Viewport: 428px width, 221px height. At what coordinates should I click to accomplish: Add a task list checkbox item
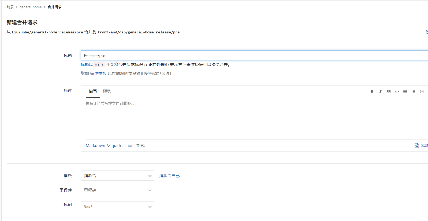[422, 92]
